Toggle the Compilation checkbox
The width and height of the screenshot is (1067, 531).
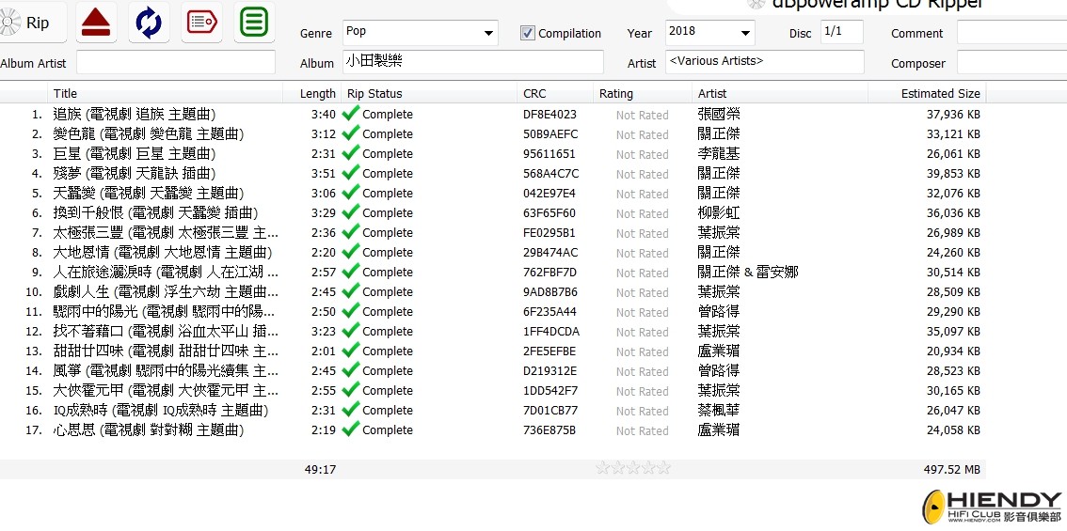point(528,33)
